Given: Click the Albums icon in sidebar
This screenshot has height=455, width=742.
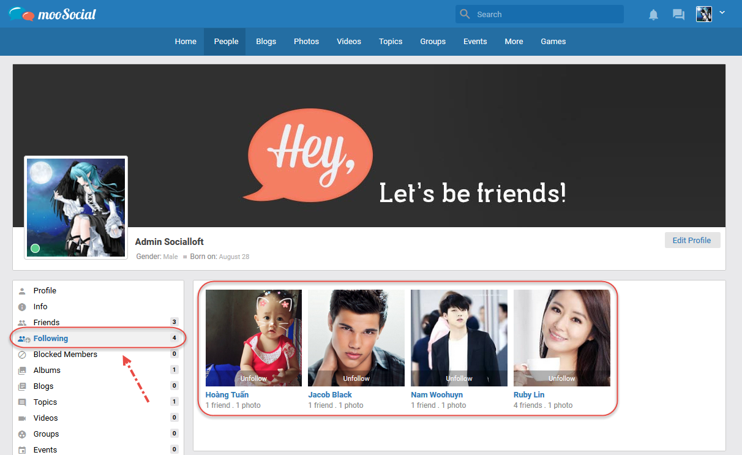Looking at the screenshot, I should 22,370.
